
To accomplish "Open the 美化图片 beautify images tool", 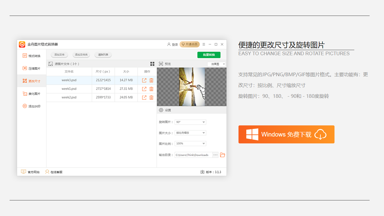I will pyautogui.click(x=31, y=93).
